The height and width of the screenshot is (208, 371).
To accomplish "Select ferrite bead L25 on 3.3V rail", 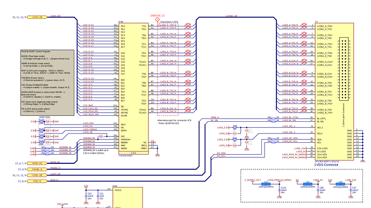I will (x=340, y=184).
